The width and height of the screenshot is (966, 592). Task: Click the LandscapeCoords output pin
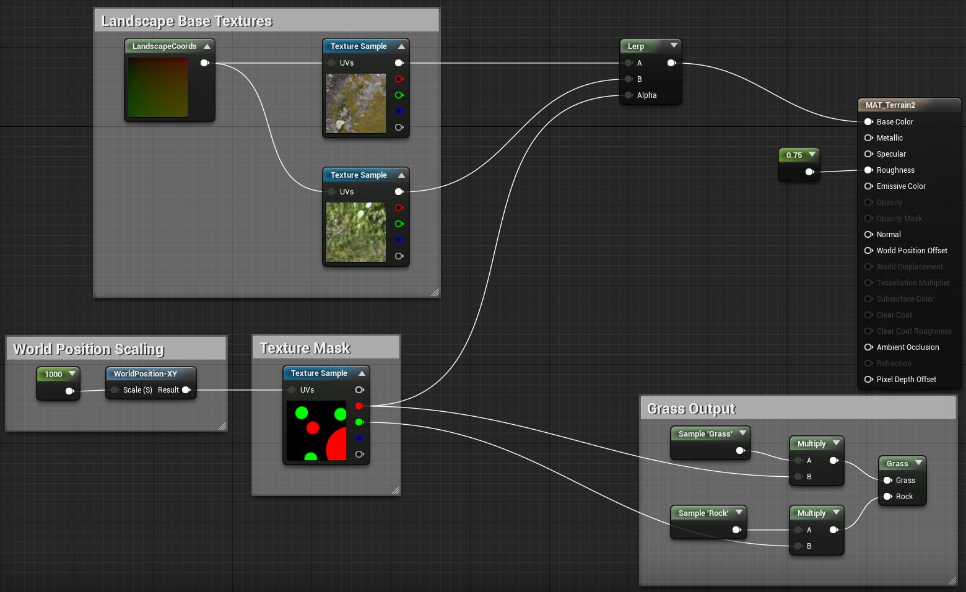(x=204, y=63)
